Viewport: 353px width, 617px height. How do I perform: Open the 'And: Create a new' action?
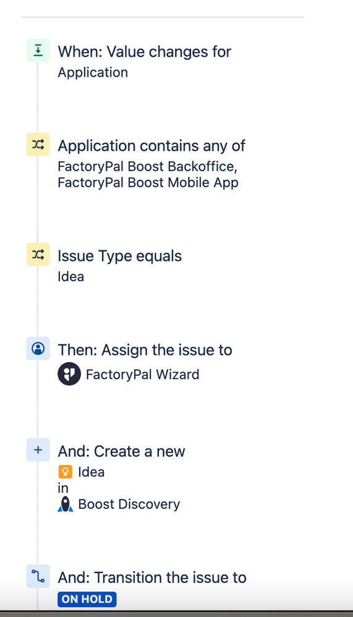coord(121,451)
